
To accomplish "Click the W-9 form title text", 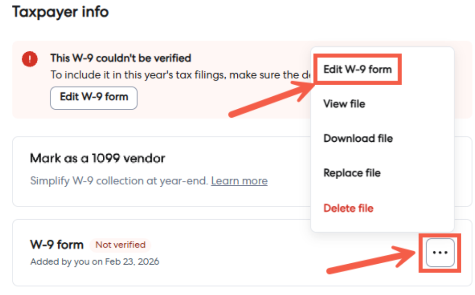I will tap(57, 245).
